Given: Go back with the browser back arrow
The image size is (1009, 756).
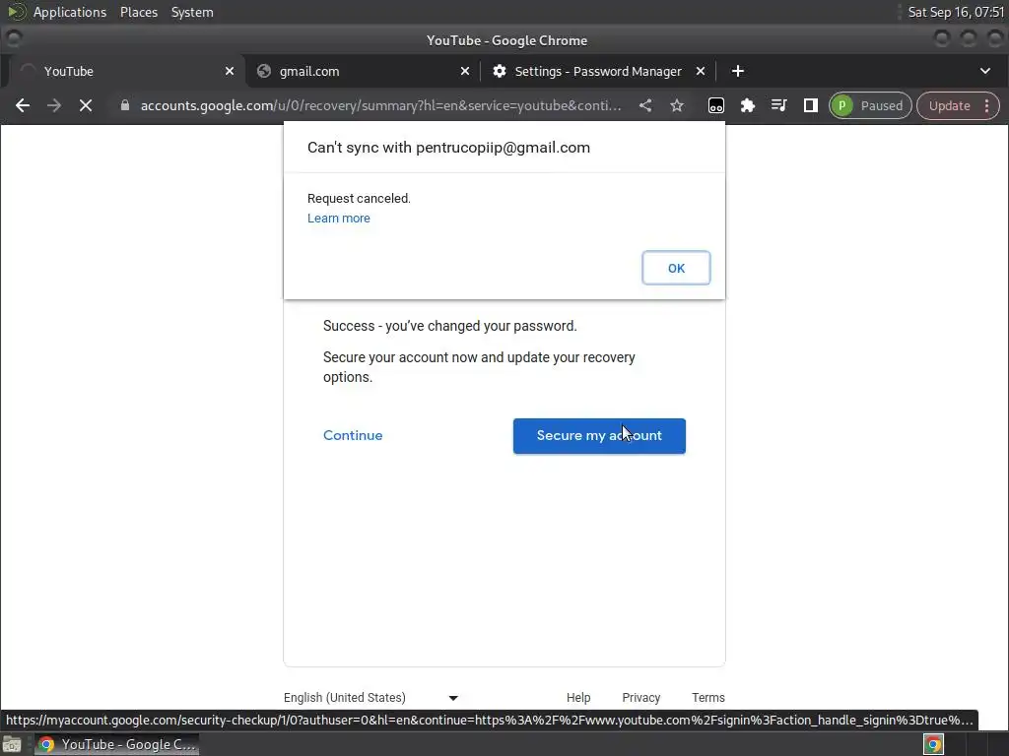Looking at the screenshot, I should tap(23, 105).
